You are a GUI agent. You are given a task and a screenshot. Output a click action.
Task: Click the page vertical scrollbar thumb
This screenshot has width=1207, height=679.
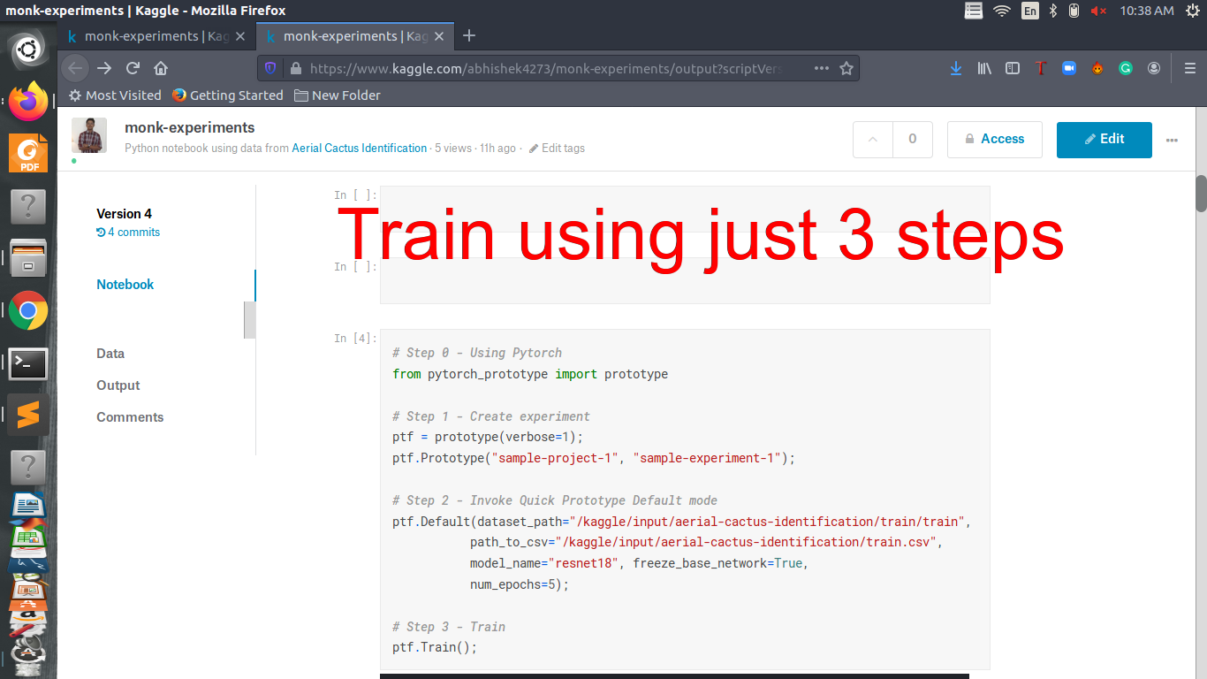(x=1201, y=194)
